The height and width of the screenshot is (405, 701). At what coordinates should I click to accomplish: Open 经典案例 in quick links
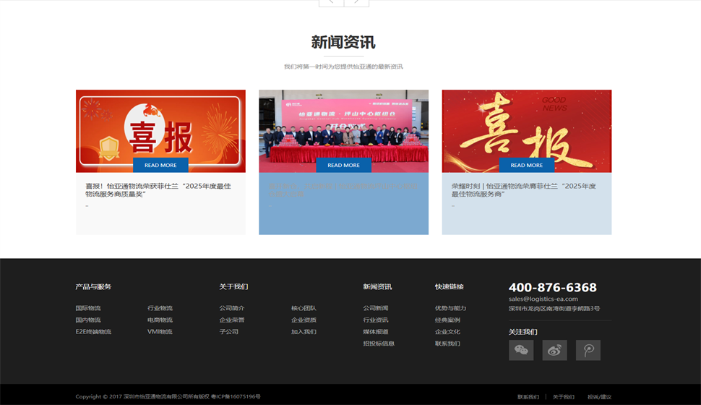tap(447, 320)
